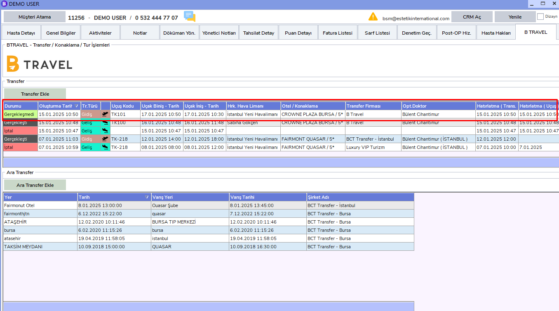The height and width of the screenshot is (311, 559).
Task: Click the 19.04.2019 11:58:05 Tarih cell
Action: 114,238
